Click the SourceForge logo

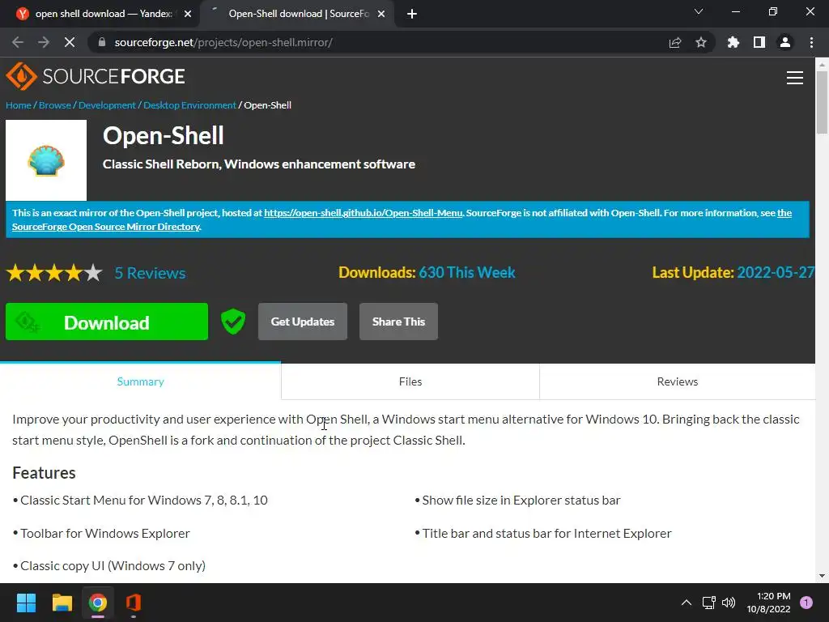(96, 76)
